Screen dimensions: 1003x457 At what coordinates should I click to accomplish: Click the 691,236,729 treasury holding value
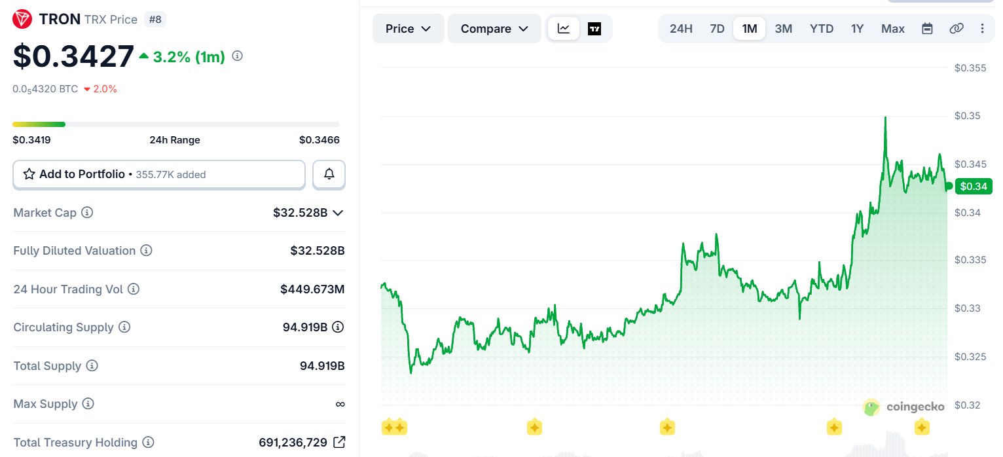(293, 443)
